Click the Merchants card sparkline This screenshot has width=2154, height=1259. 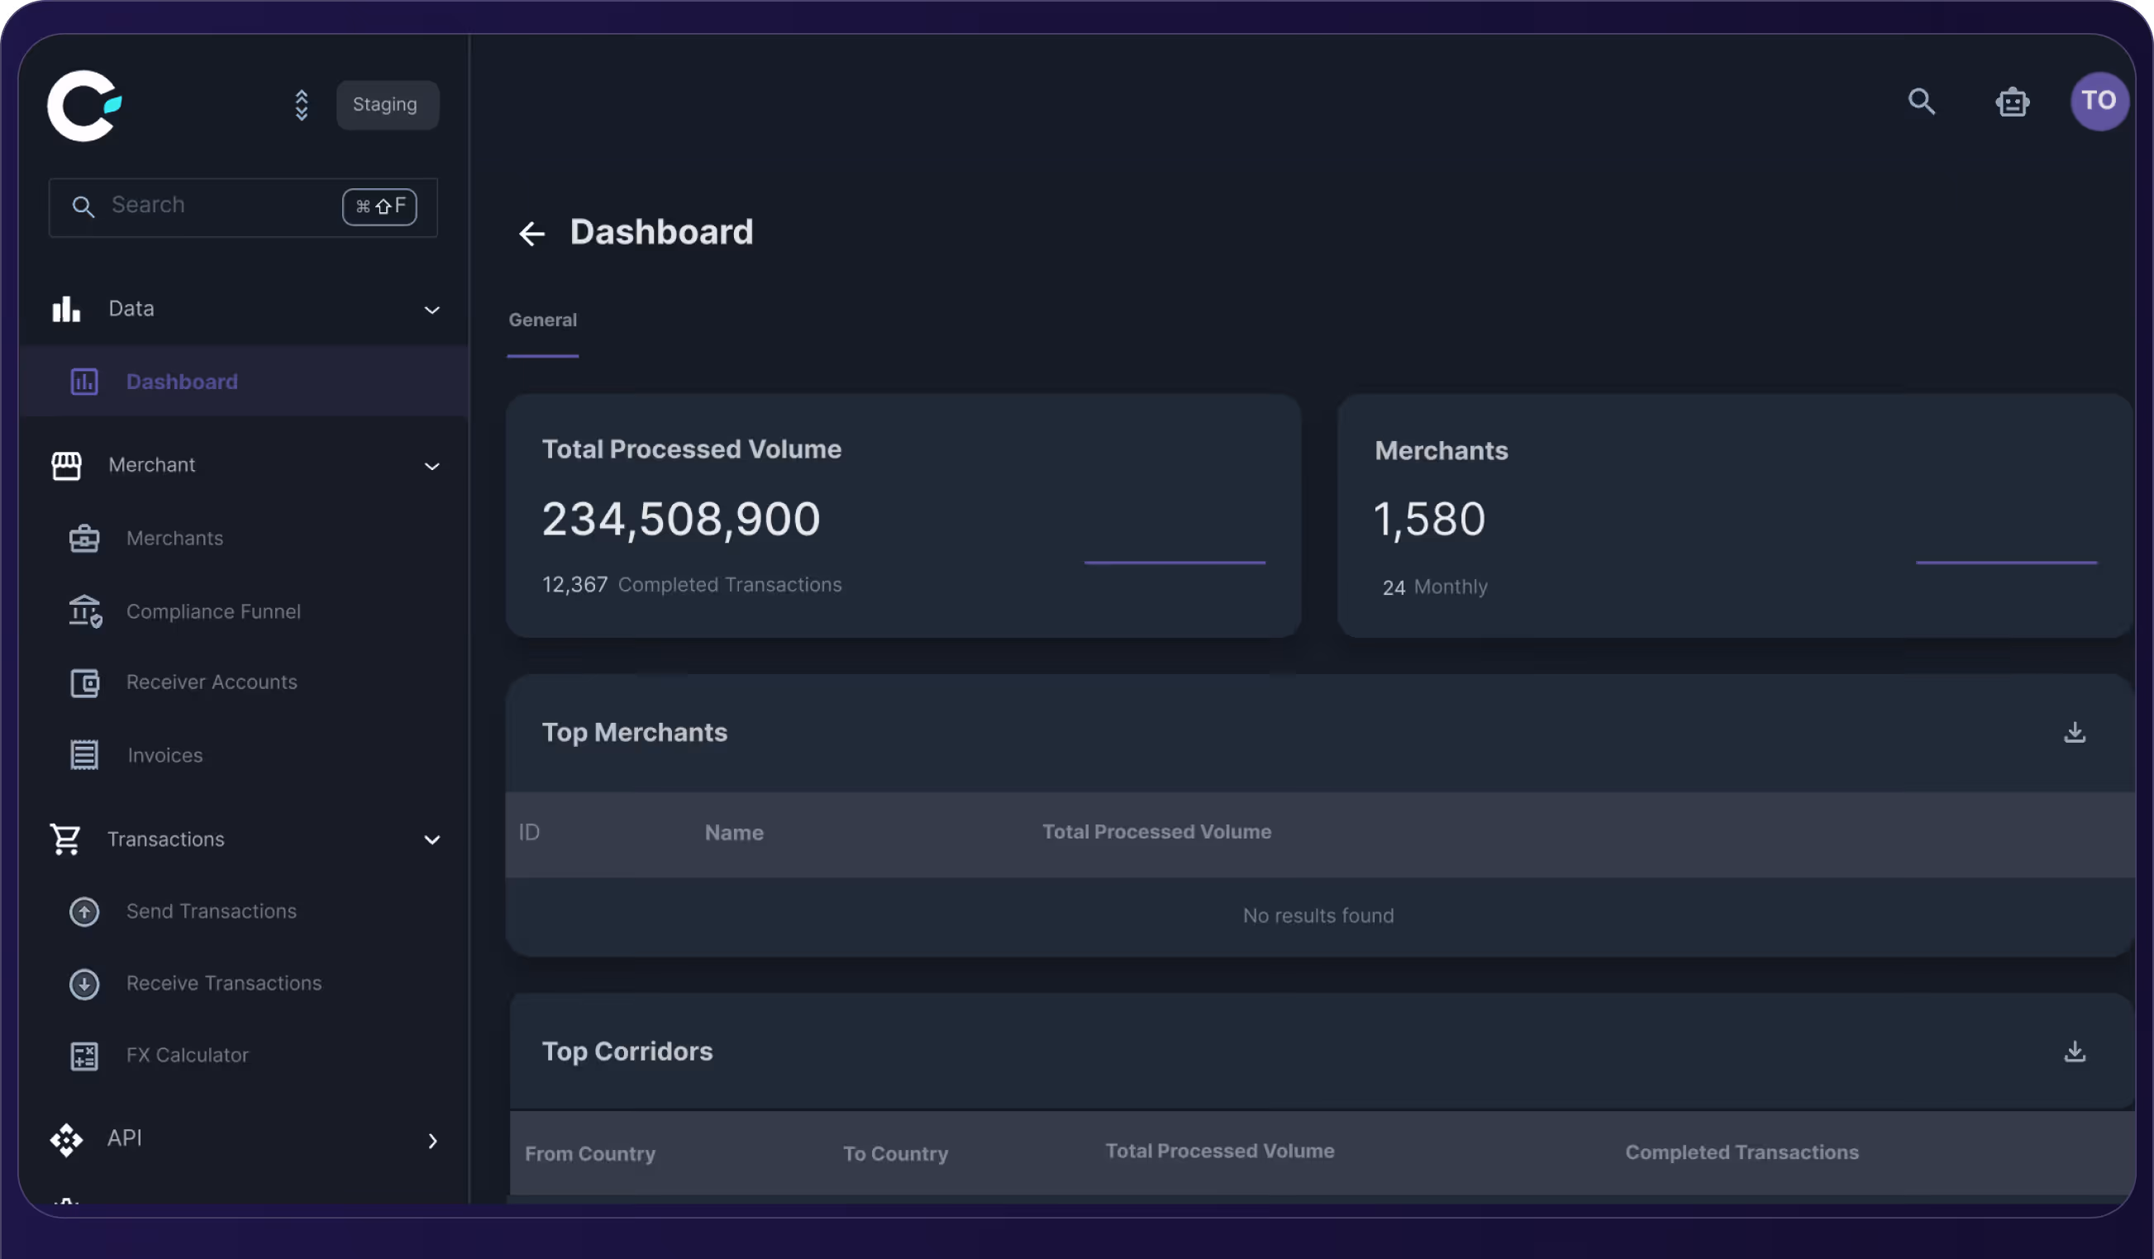[2006, 562]
